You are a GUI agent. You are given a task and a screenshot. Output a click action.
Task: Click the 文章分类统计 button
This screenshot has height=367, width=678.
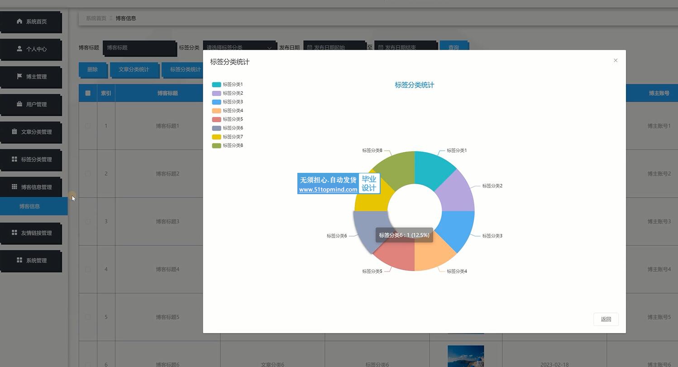(x=134, y=69)
